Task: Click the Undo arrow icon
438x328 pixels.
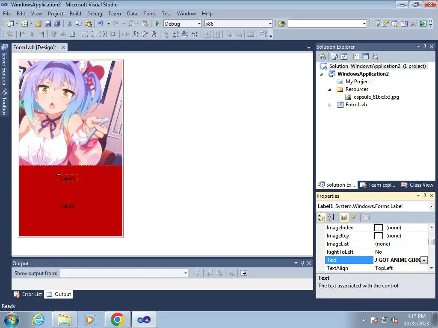Action: pos(101,24)
